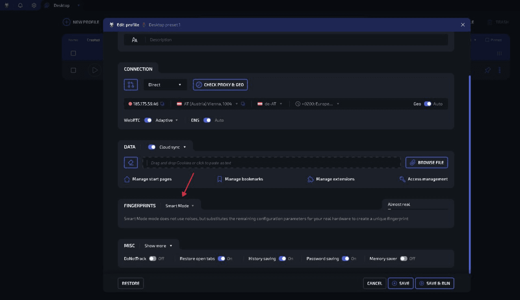Open the AT (Austria) Vienna location dropdown
The width and height of the screenshot is (520, 300).
pos(207,104)
